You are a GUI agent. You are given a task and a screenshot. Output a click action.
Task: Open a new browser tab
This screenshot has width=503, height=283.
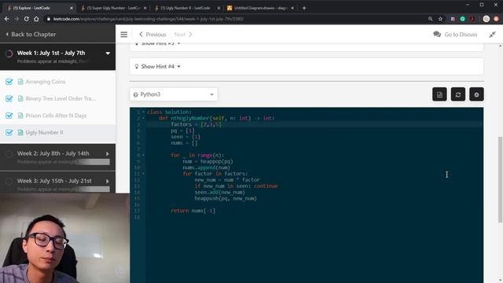[x=304, y=8]
